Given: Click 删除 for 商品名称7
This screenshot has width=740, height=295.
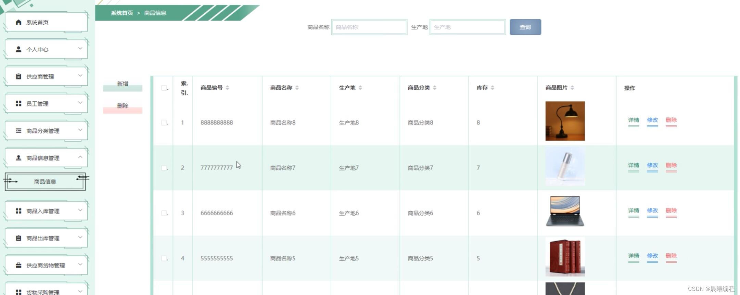Looking at the screenshot, I should [671, 165].
